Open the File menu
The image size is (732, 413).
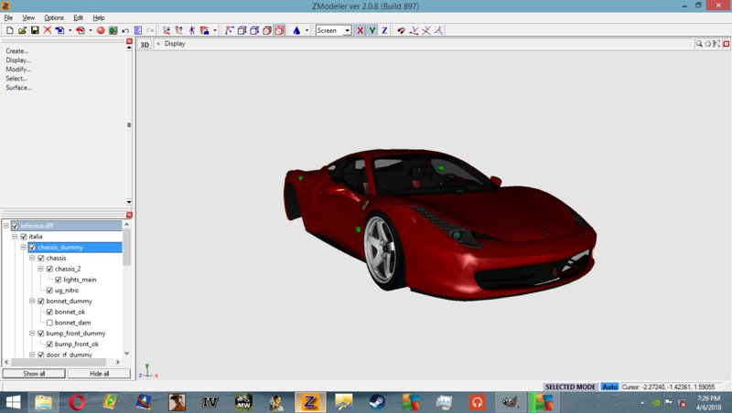tap(8, 17)
